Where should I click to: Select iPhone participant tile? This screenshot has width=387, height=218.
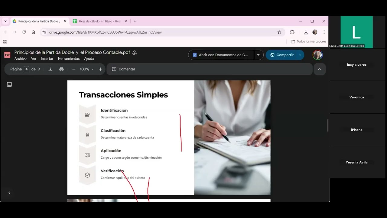[357, 130]
